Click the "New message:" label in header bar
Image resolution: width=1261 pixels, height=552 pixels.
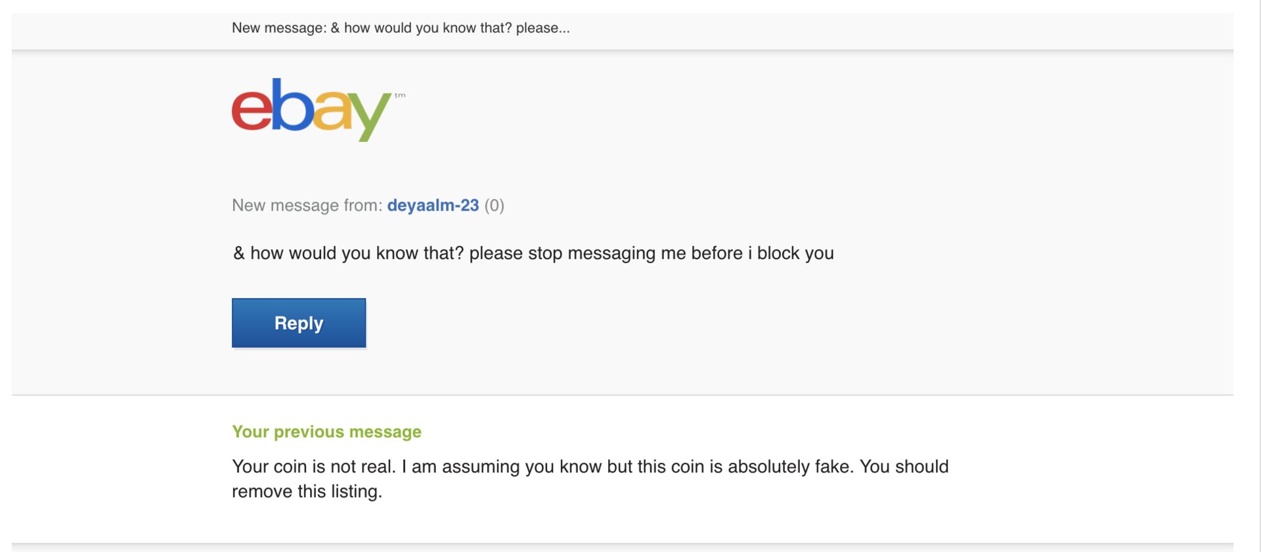[x=278, y=28]
